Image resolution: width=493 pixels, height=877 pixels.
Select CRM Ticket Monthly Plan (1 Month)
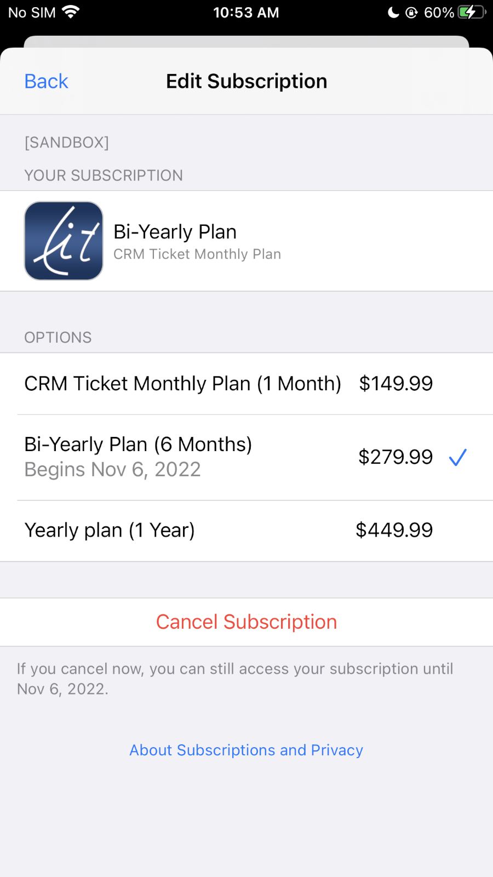pos(182,384)
